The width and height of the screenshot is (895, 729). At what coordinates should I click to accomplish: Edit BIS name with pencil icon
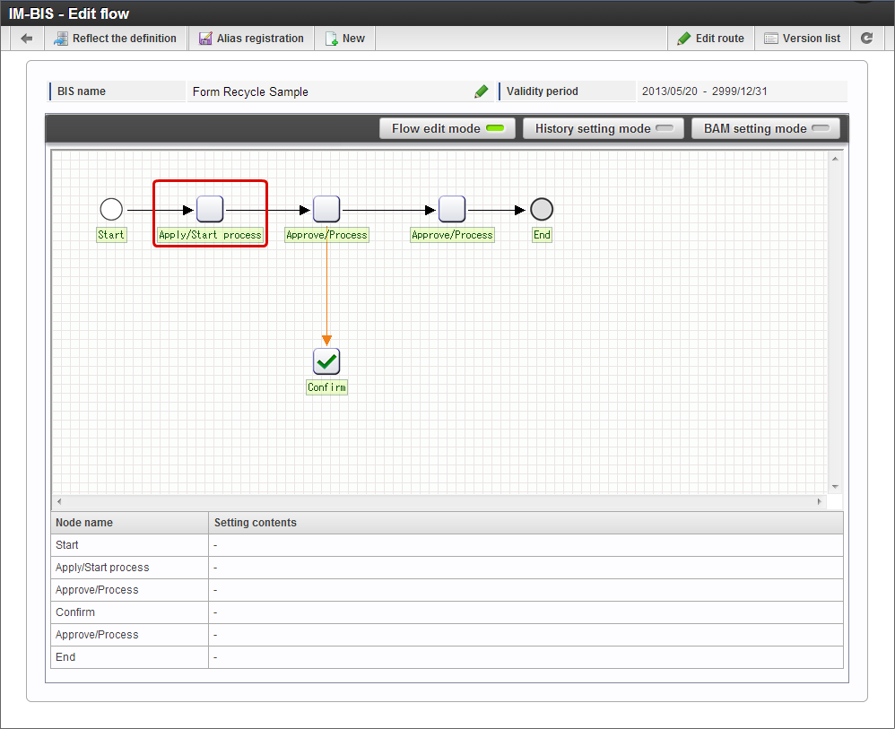click(482, 91)
